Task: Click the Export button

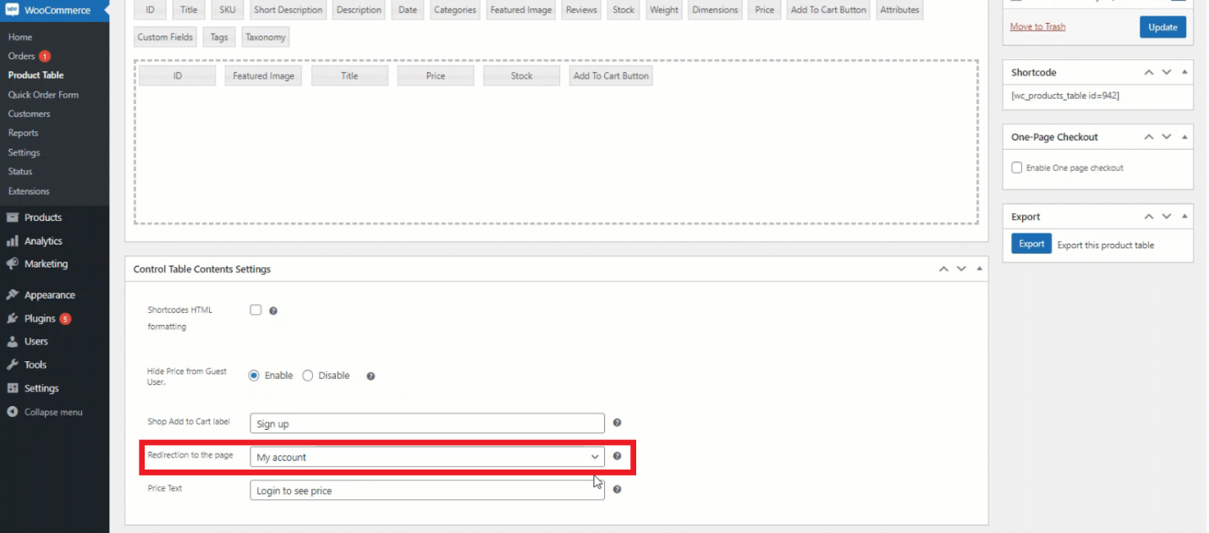Action: 1031,244
